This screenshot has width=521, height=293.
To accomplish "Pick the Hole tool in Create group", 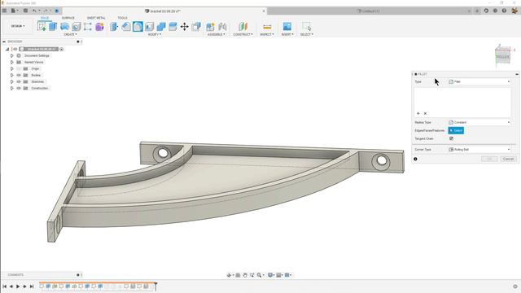I will (x=77, y=26).
